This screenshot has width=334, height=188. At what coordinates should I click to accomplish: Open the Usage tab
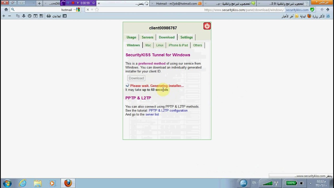(131, 37)
